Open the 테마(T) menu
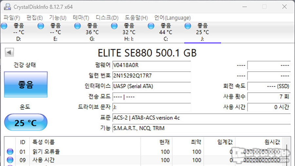Image resolution: width=295 pixels, height=166 pixels. [x=81, y=18]
